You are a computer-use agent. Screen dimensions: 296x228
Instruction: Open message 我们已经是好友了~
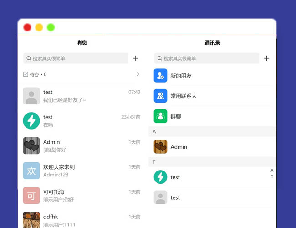65,100
